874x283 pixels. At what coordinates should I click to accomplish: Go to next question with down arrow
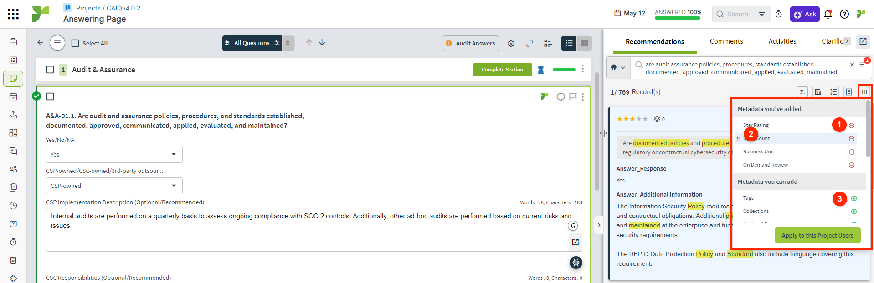322,42
